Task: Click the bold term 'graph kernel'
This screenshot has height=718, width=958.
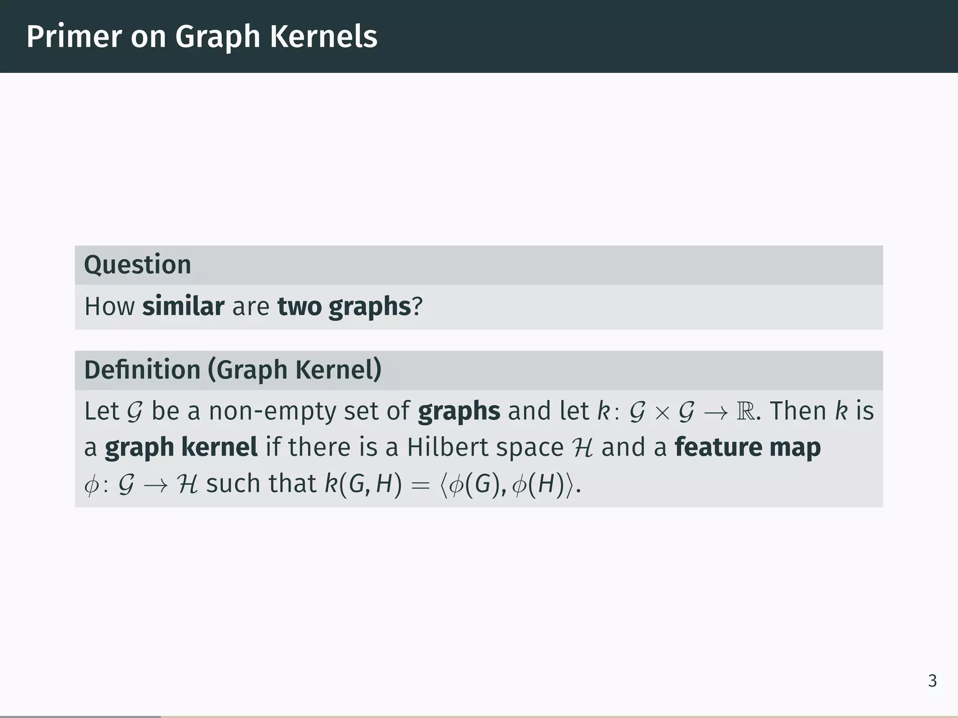Action: coord(181,447)
